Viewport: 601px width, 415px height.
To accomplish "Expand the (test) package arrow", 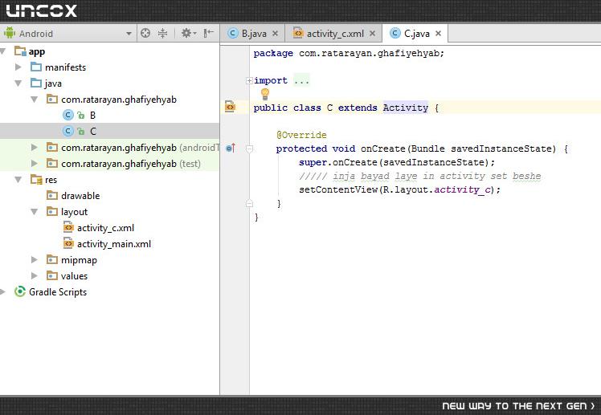I will point(34,164).
